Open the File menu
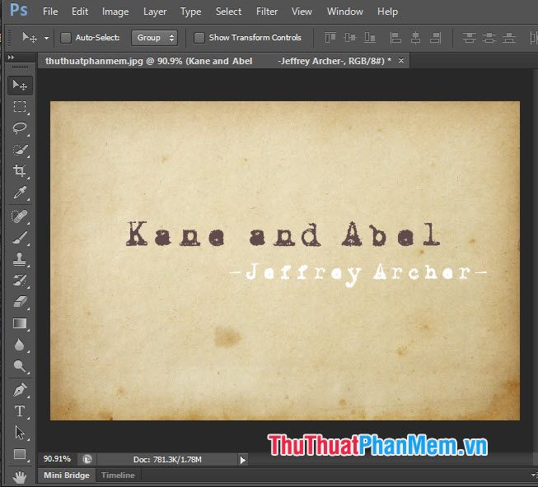 coord(50,12)
